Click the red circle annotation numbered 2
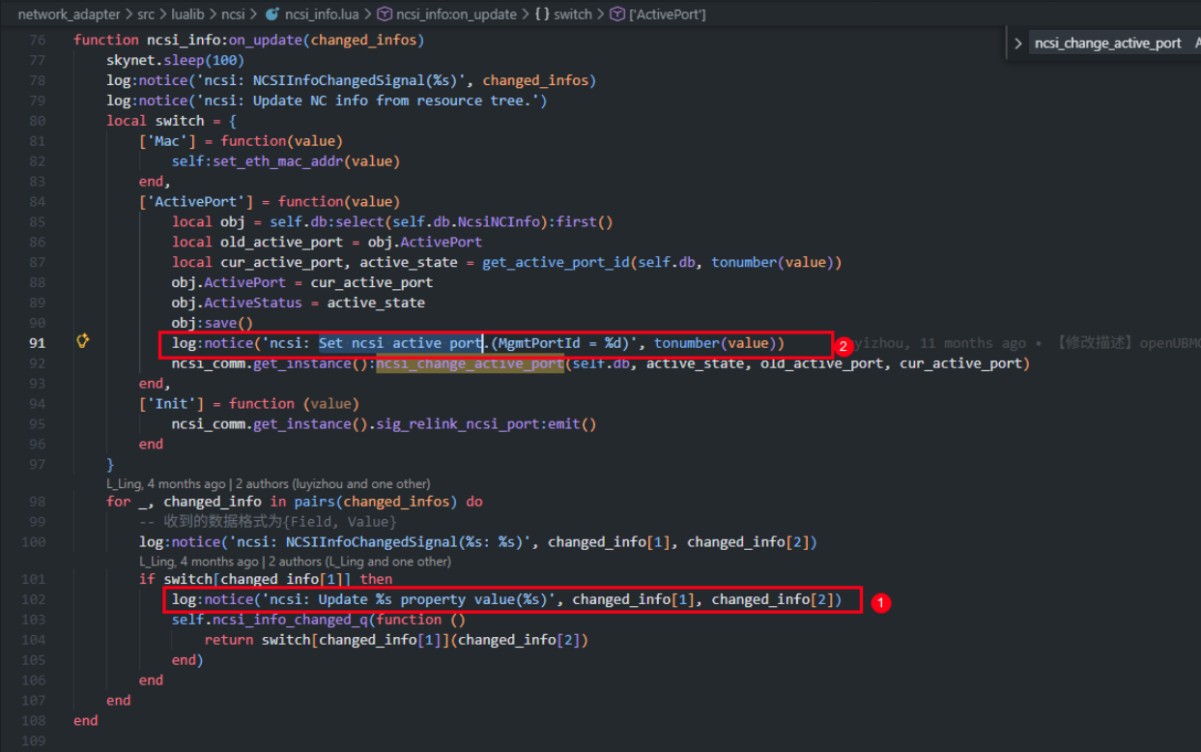This screenshot has width=1201, height=752. (x=843, y=345)
